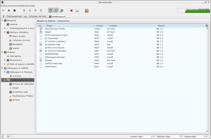Viewport: 211px width, 139px height.
Task: Open table column chooser icon
Action: (x=207, y=26)
